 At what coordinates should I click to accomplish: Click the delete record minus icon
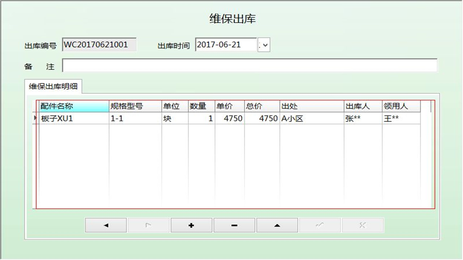(x=234, y=225)
